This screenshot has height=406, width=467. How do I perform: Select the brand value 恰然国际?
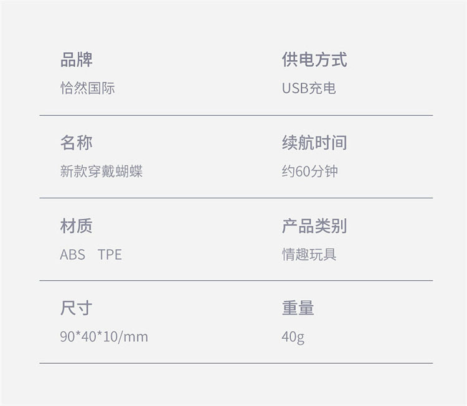[87, 88]
